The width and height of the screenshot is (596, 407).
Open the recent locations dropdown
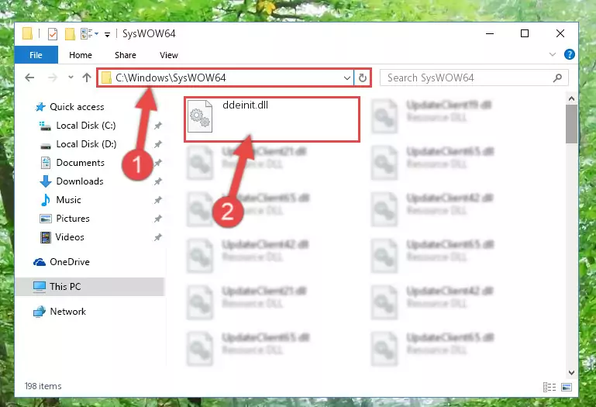click(71, 78)
